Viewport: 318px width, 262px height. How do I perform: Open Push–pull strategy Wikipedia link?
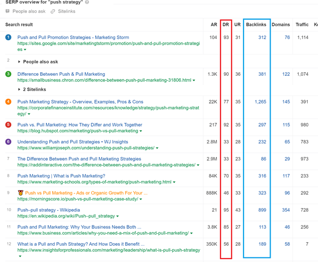(49, 210)
